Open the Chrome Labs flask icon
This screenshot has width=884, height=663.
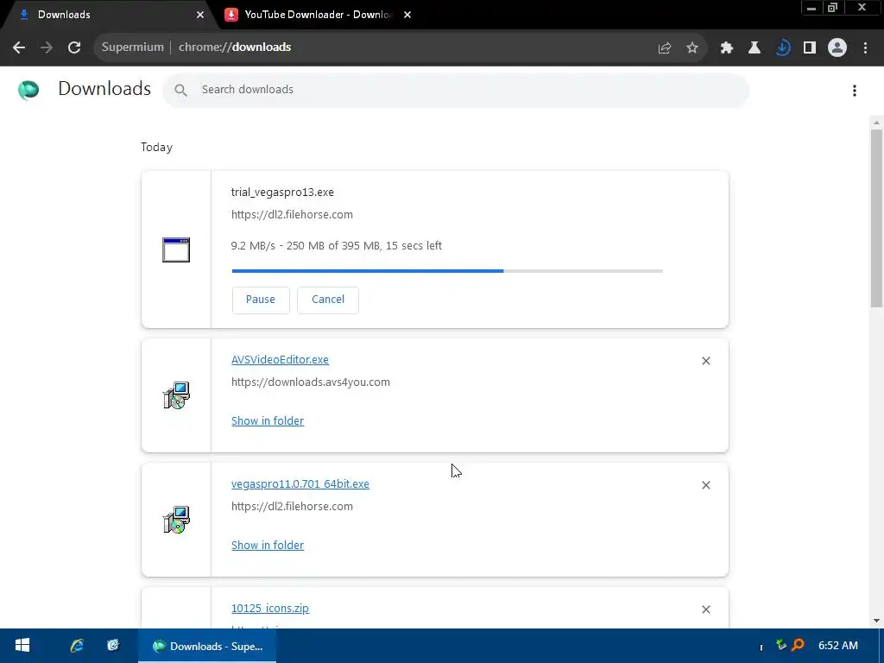755,48
